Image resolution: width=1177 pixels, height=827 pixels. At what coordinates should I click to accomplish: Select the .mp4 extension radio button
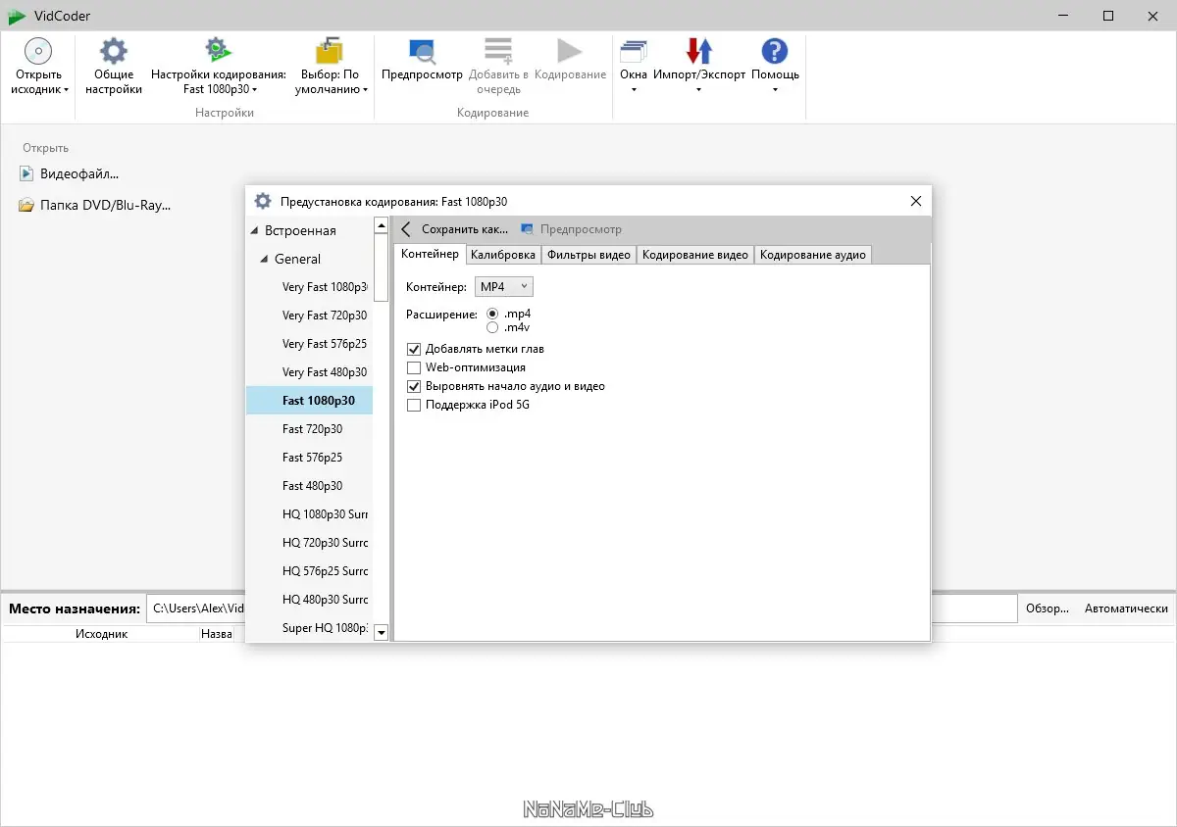pyautogui.click(x=492, y=314)
